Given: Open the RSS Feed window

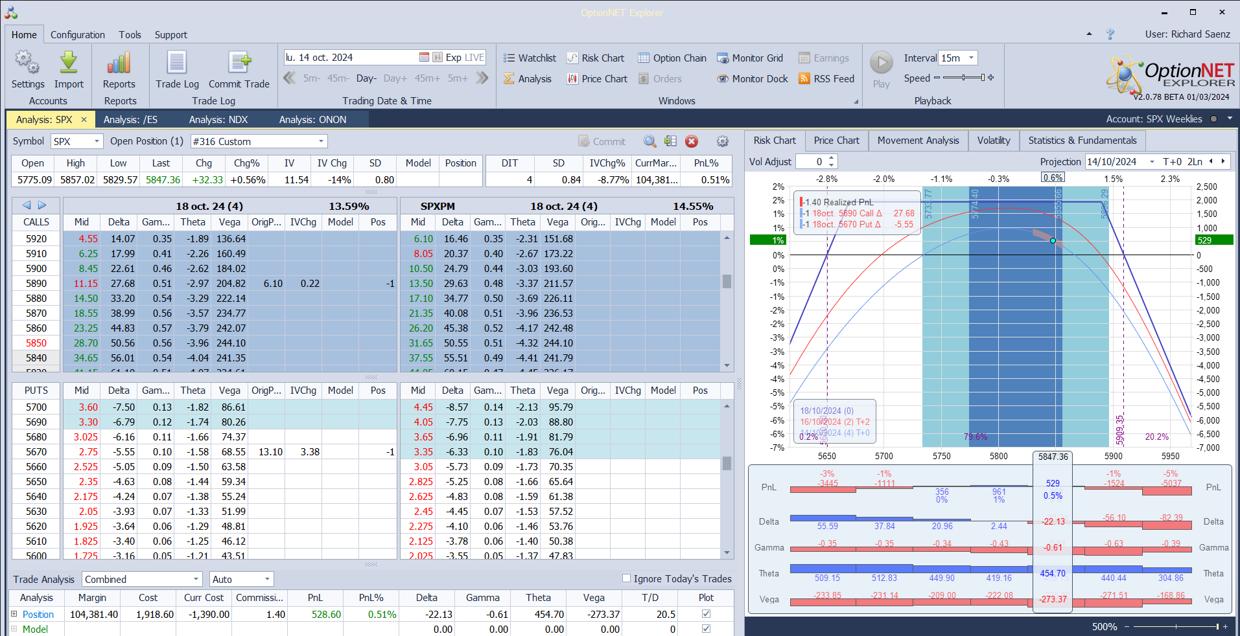Looking at the screenshot, I should [826, 79].
